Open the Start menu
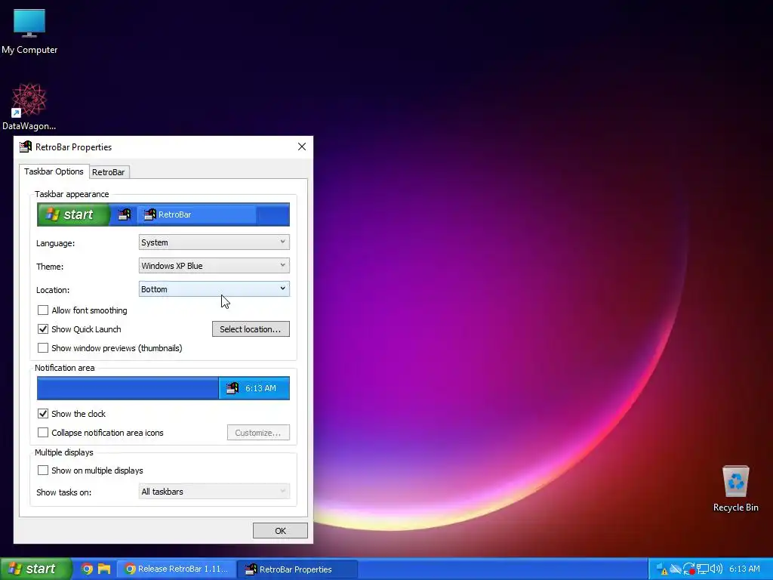This screenshot has height=580, width=773. pyautogui.click(x=35, y=569)
